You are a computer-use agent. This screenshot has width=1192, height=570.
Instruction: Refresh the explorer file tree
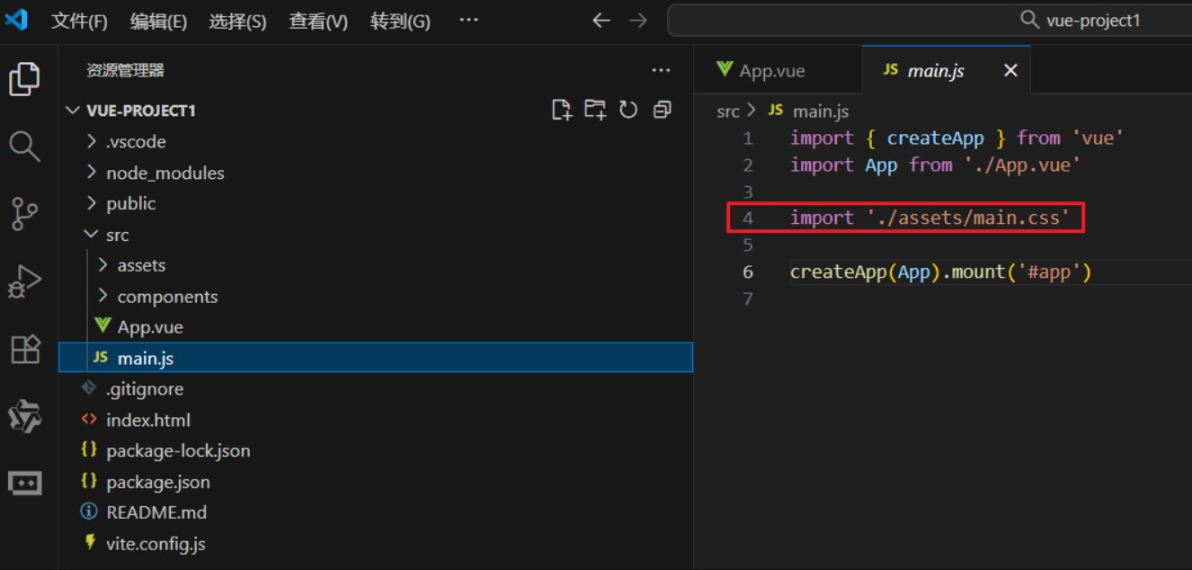pyautogui.click(x=628, y=110)
